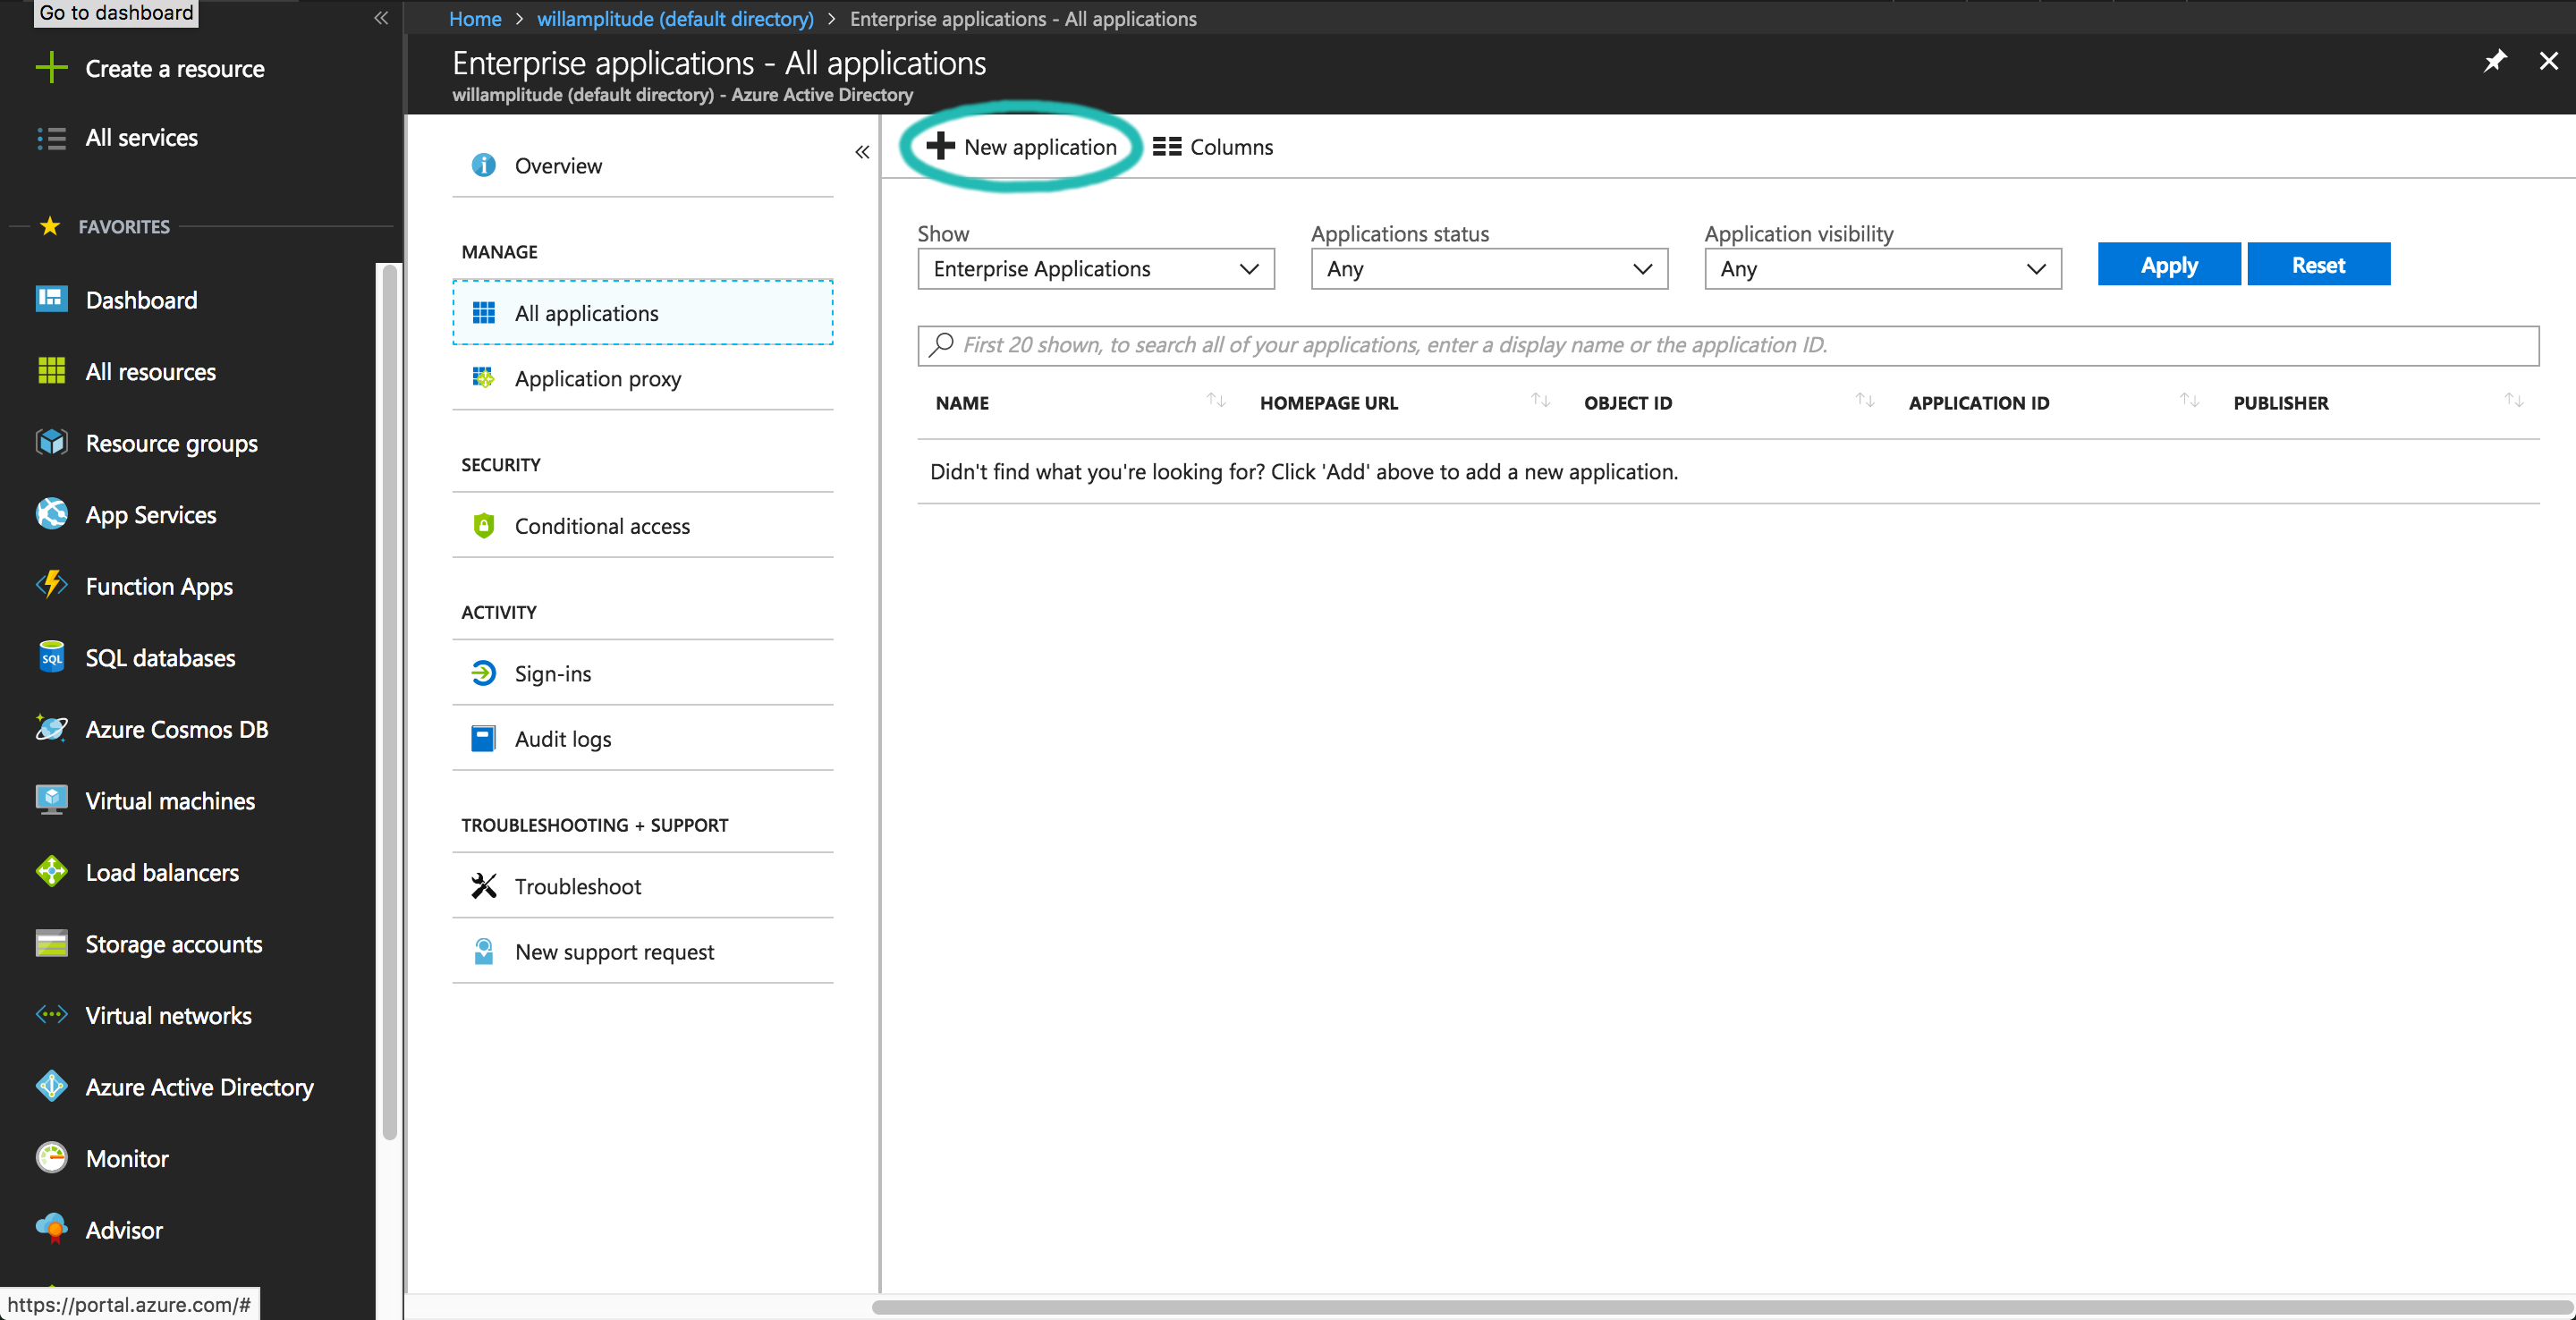The width and height of the screenshot is (2576, 1320).
Task: Select App Services in the sidebar
Action: [x=150, y=514]
